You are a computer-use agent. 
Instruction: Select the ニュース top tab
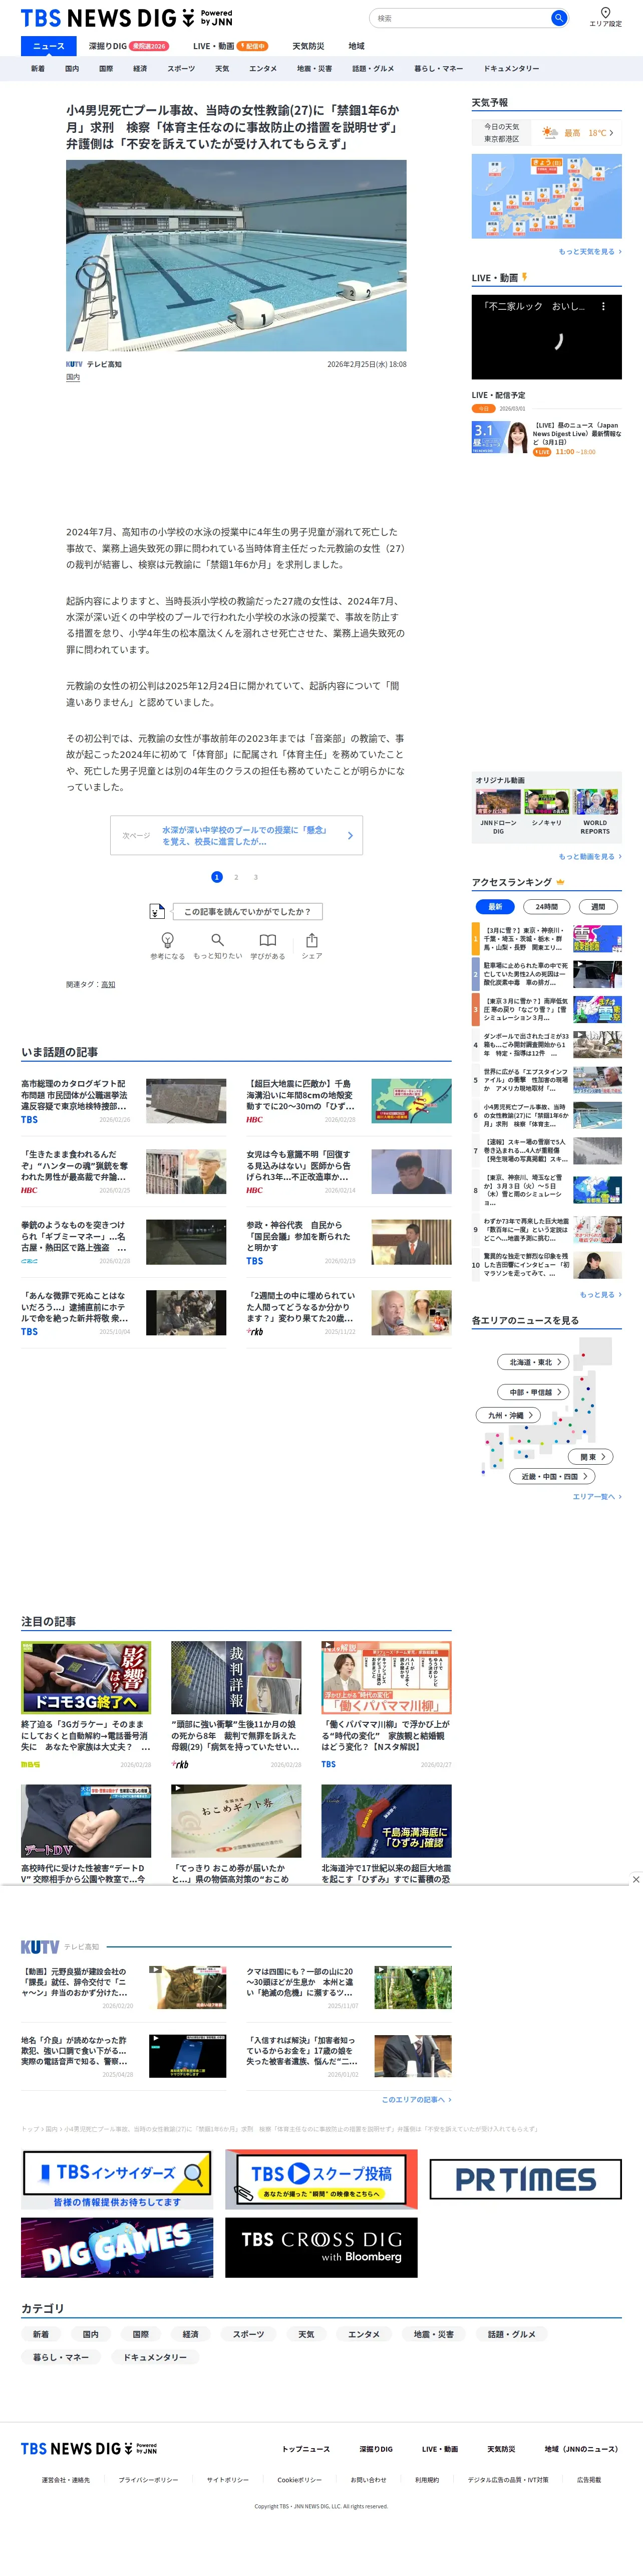click(x=48, y=46)
